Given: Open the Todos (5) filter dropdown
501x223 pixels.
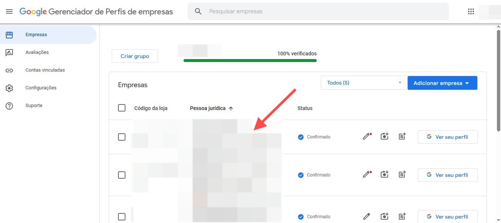Looking at the screenshot, I should pyautogui.click(x=363, y=83).
